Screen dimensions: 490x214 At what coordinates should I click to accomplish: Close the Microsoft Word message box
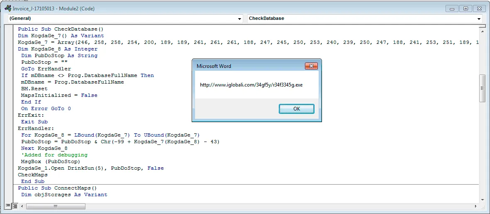(311, 66)
